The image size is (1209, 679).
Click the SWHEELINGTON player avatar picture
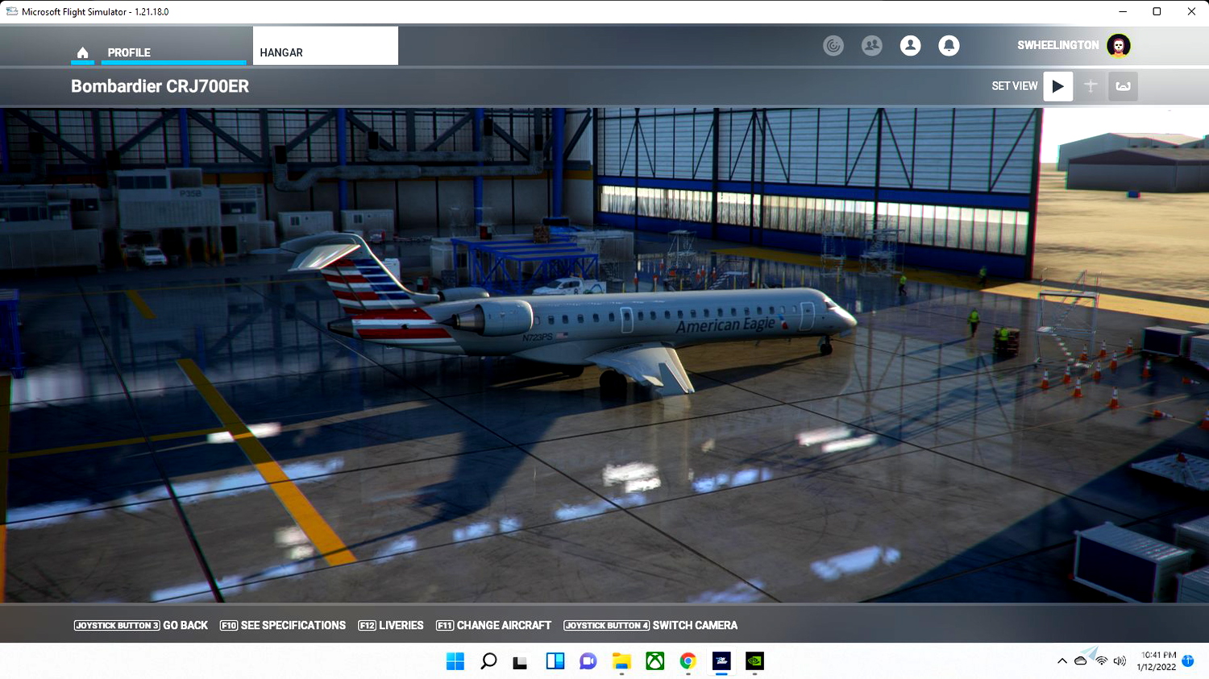1119,46
